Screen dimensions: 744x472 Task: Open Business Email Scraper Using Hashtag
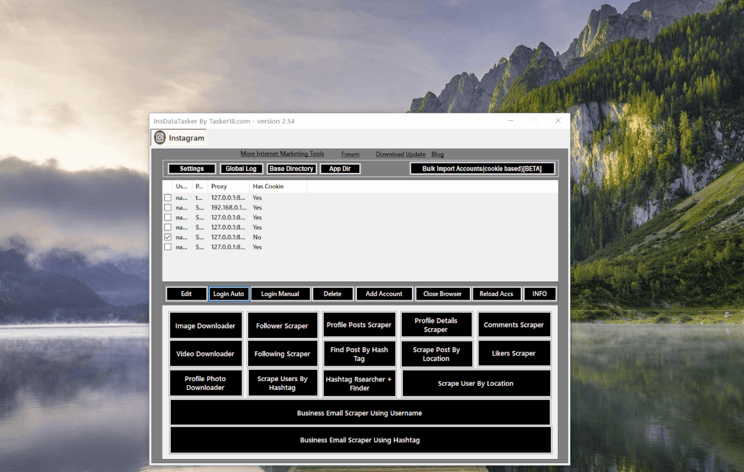point(360,440)
